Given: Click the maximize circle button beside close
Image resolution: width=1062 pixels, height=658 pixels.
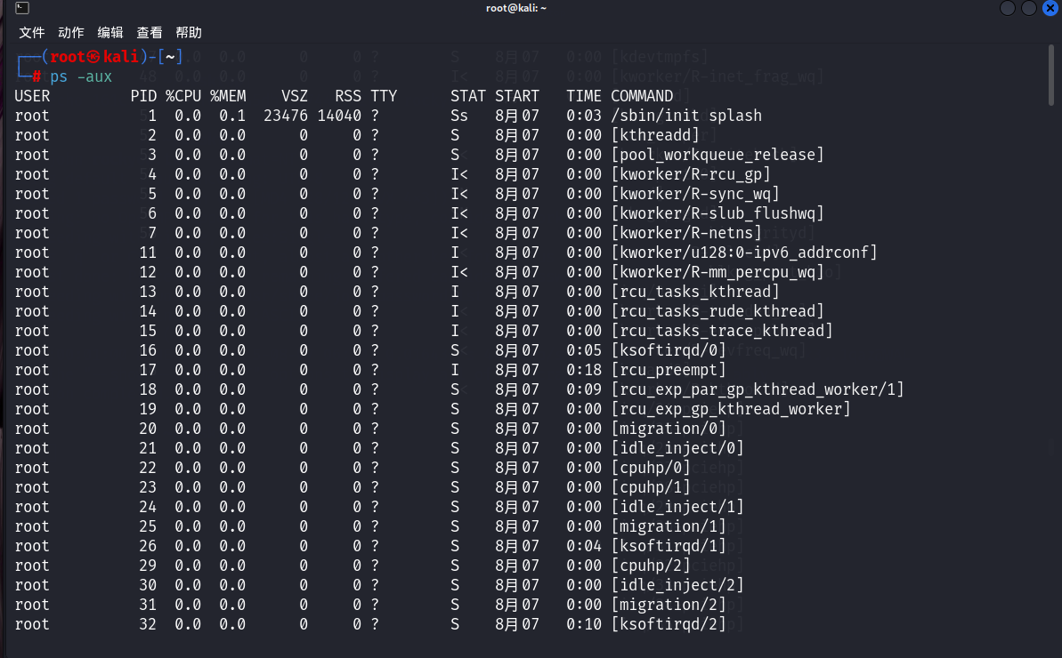Looking at the screenshot, I should tap(1029, 8).
